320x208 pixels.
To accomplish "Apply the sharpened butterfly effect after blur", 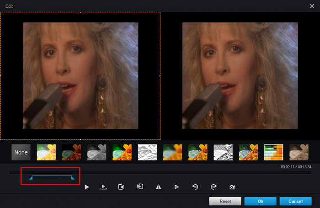I will pos(198,152).
